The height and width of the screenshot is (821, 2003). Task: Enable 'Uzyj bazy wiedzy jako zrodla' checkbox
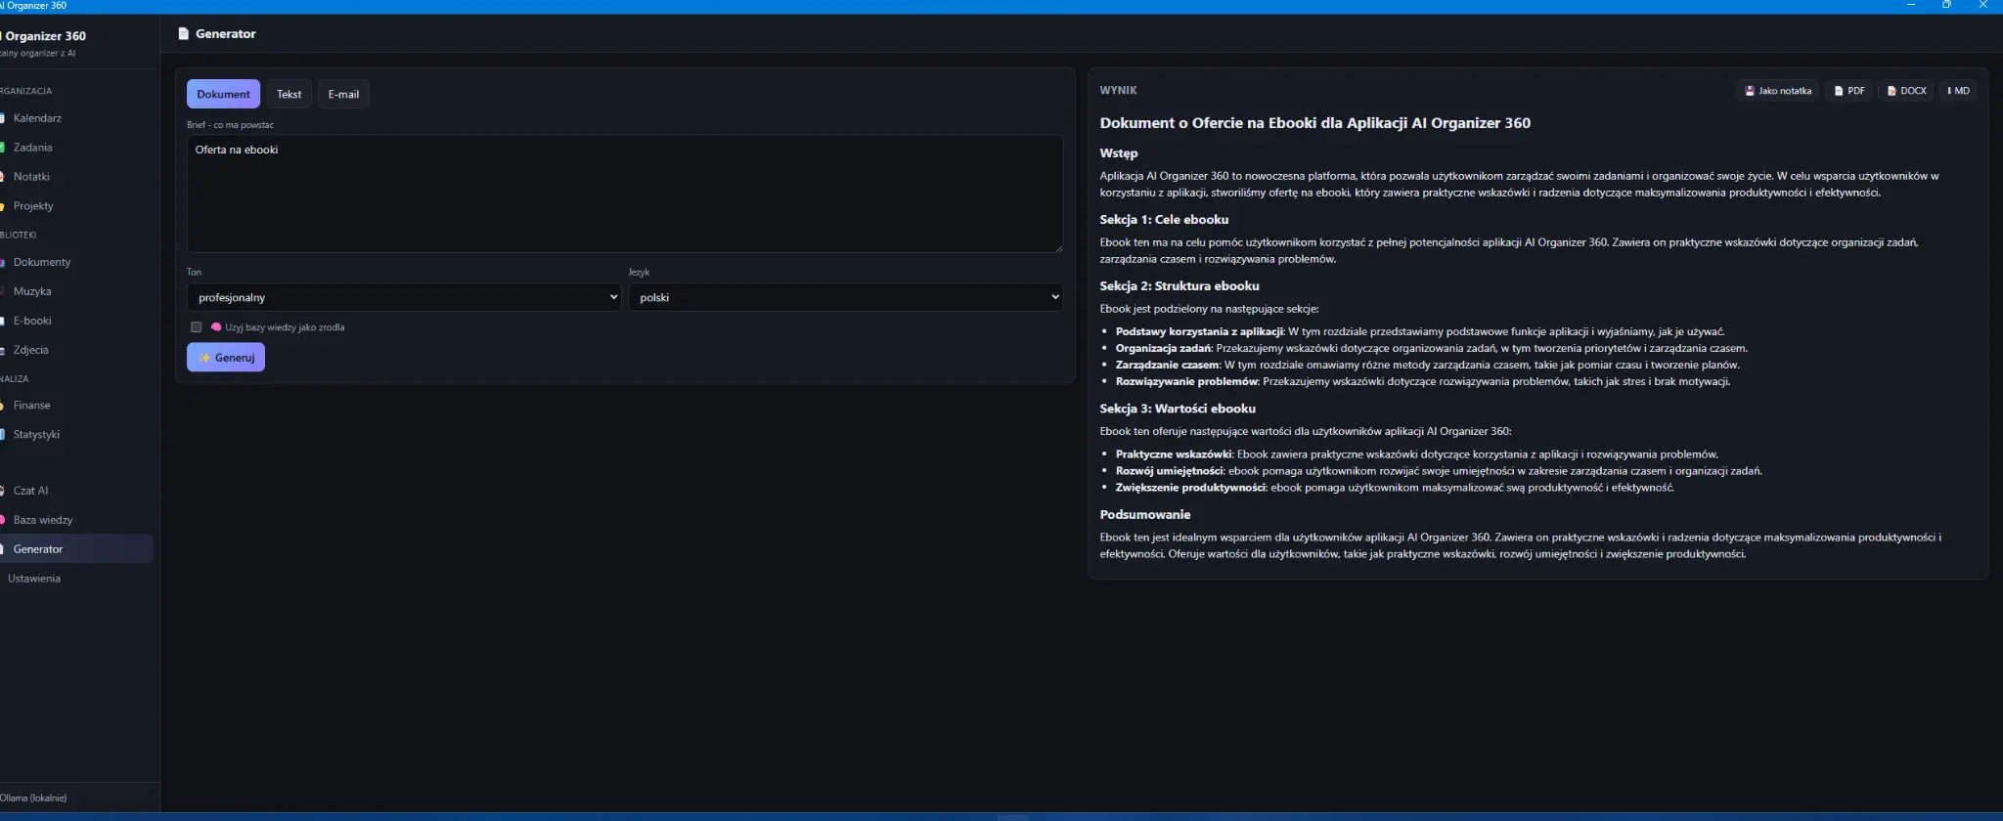click(x=197, y=327)
